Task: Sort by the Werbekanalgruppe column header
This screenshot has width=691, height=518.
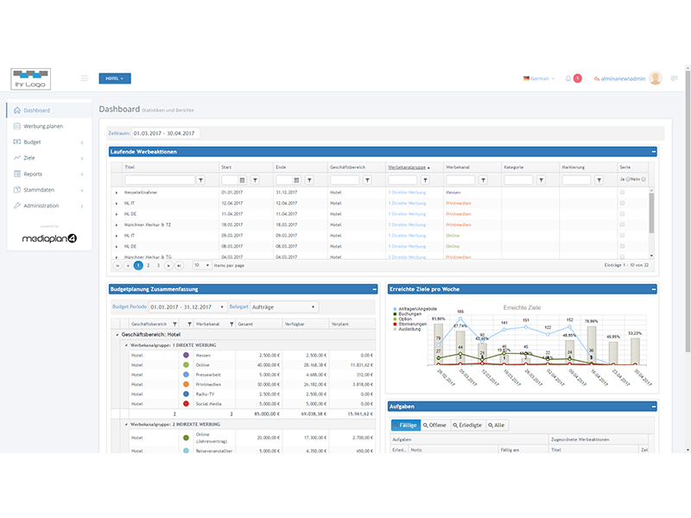Action: coord(408,166)
